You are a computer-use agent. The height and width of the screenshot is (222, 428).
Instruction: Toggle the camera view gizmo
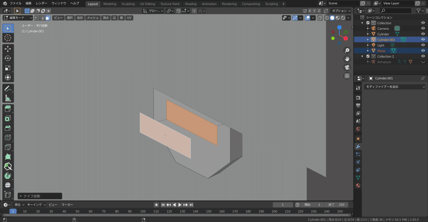tap(347, 67)
